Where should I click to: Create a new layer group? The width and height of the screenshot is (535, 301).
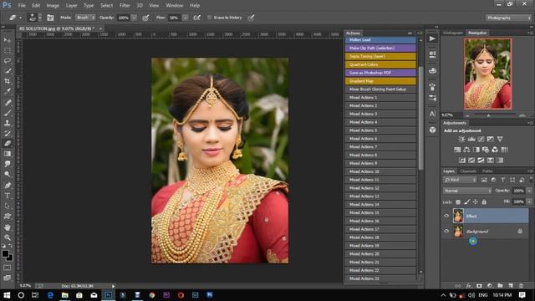500,286
